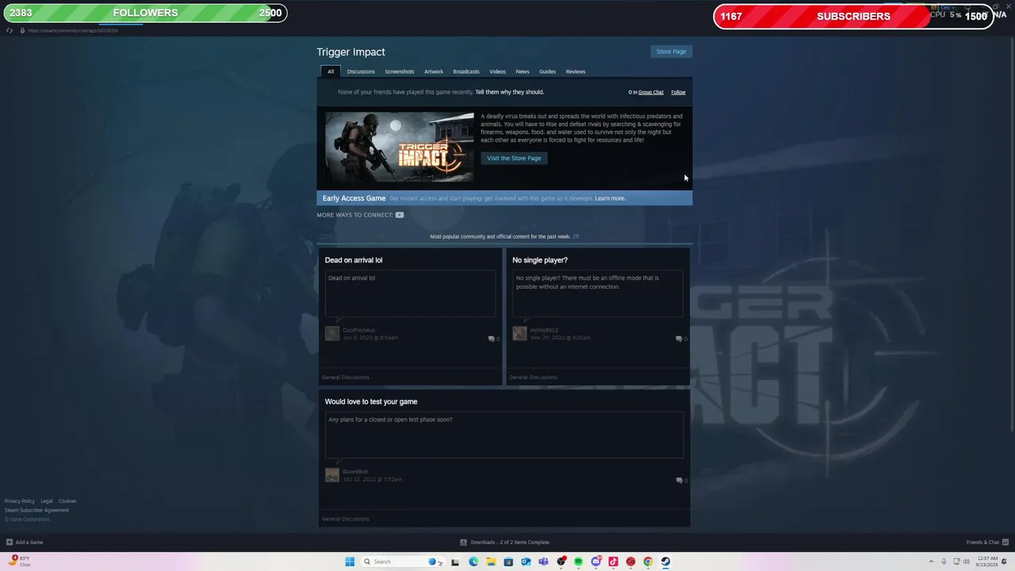Select the All tab

point(331,71)
